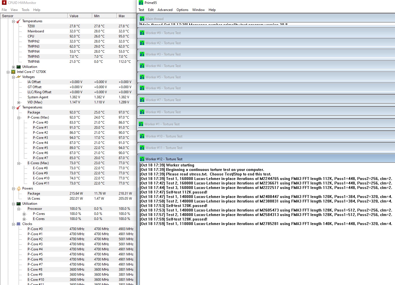This screenshot has height=285, width=395.
Task: Click the Intel Core i7 12700K chip icon
Action: [x=13, y=72]
